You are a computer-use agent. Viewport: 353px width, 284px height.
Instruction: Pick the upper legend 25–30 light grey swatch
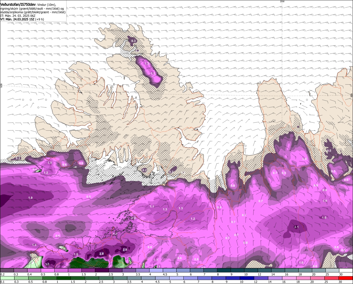tap(333, 270)
